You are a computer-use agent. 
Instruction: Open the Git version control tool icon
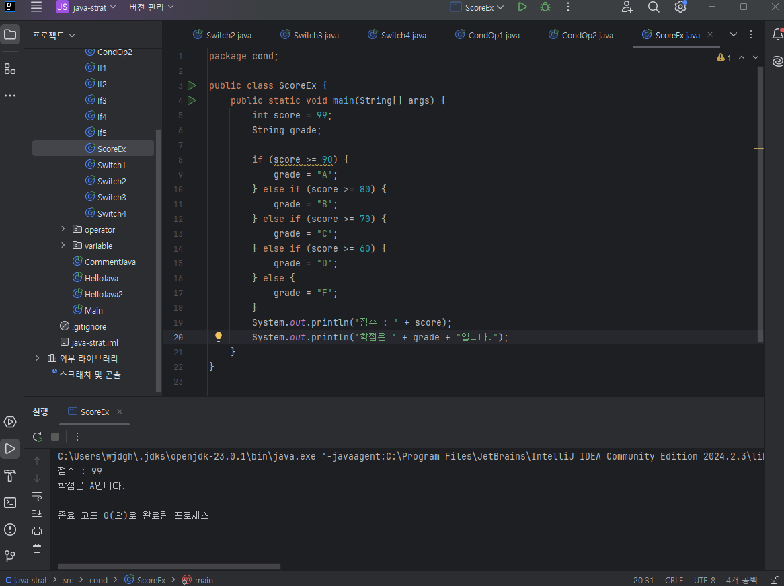[10, 556]
